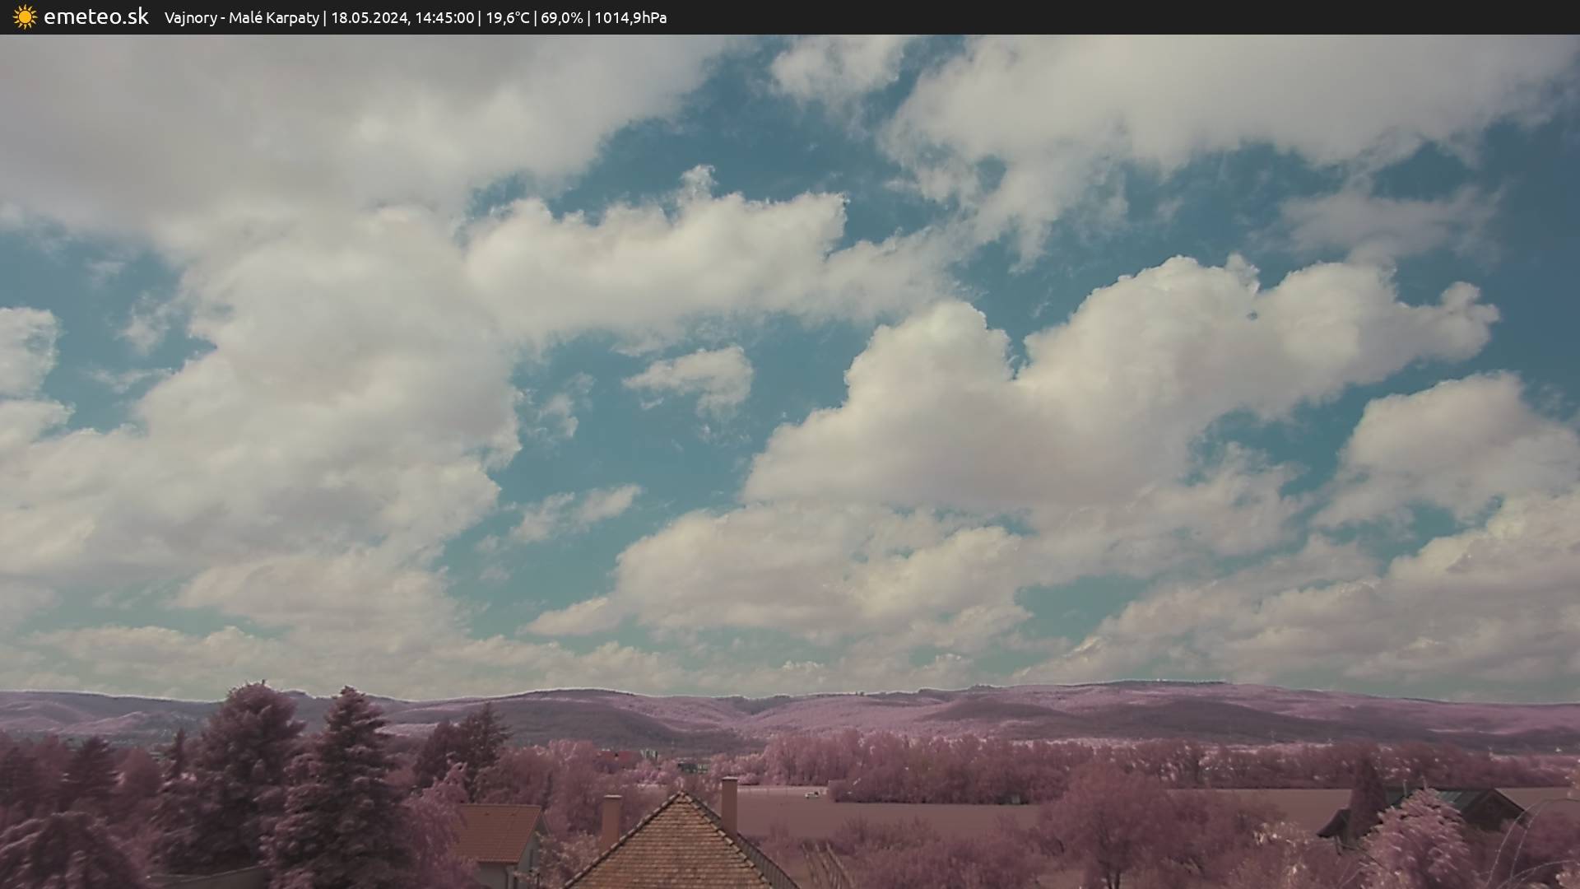Image resolution: width=1580 pixels, height=889 pixels.
Task: Click the taller right chimney on the roof
Action: (x=729, y=803)
